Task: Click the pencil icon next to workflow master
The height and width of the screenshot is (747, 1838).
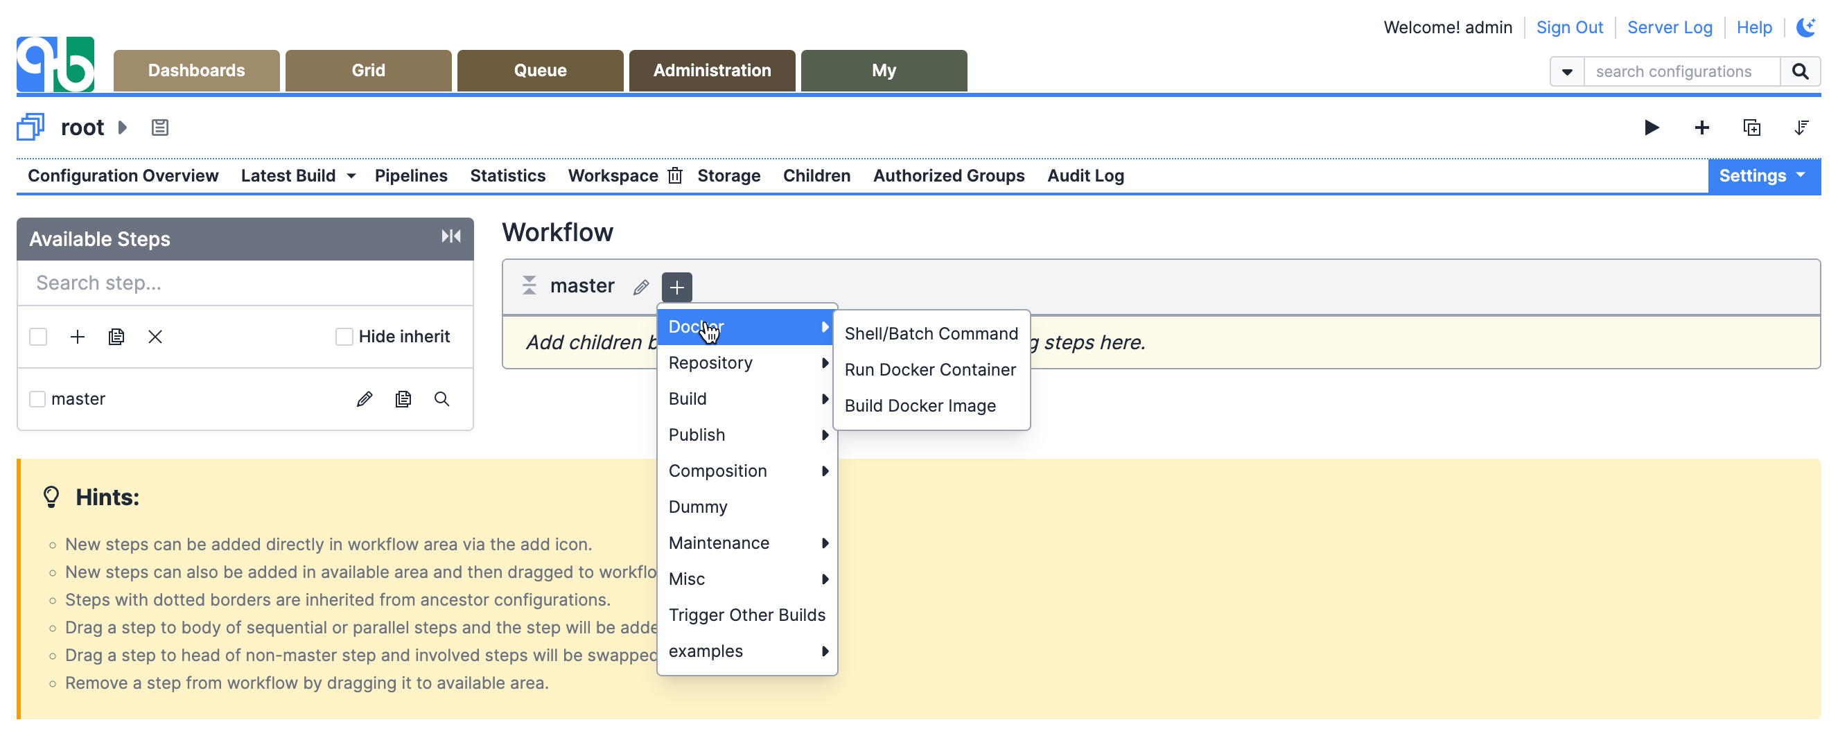Action: click(x=640, y=287)
